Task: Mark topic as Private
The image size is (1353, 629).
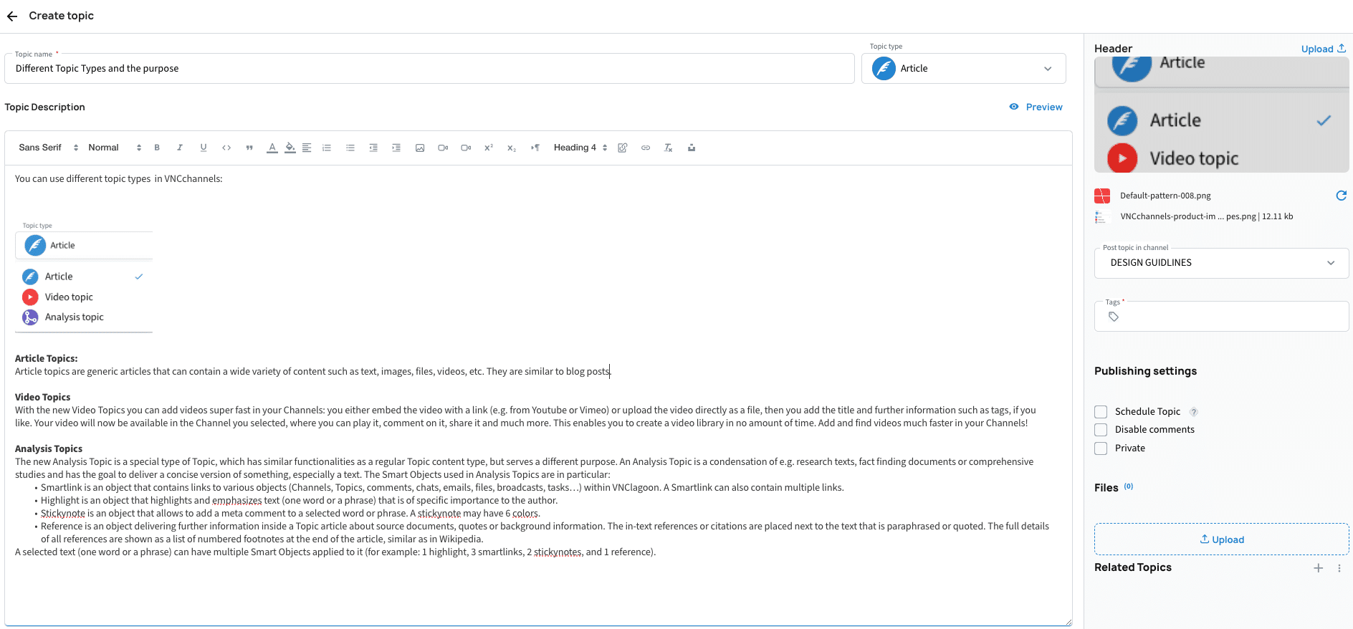Action: tap(1101, 448)
